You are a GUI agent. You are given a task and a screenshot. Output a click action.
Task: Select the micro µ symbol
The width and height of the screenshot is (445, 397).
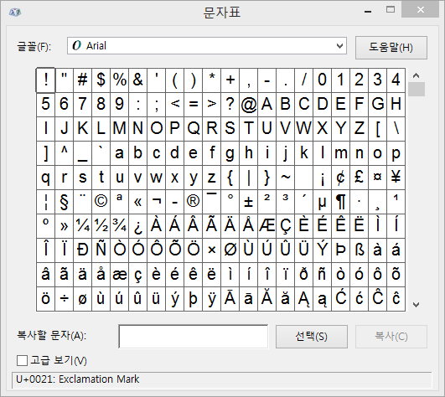[322, 202]
